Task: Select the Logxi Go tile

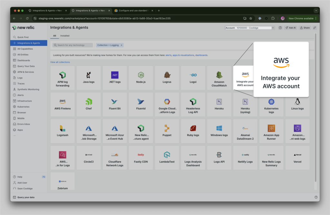Action: (x=193, y=78)
